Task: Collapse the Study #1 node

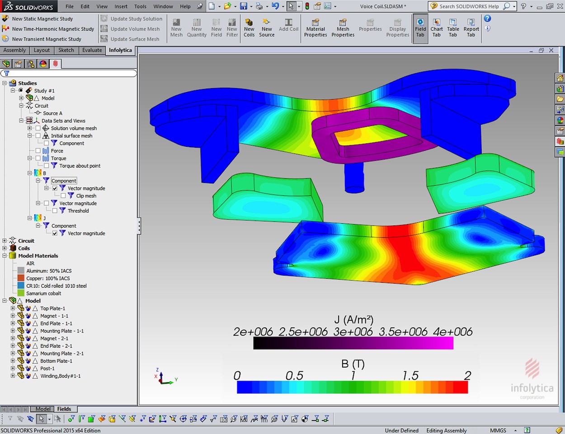Action: (x=13, y=90)
